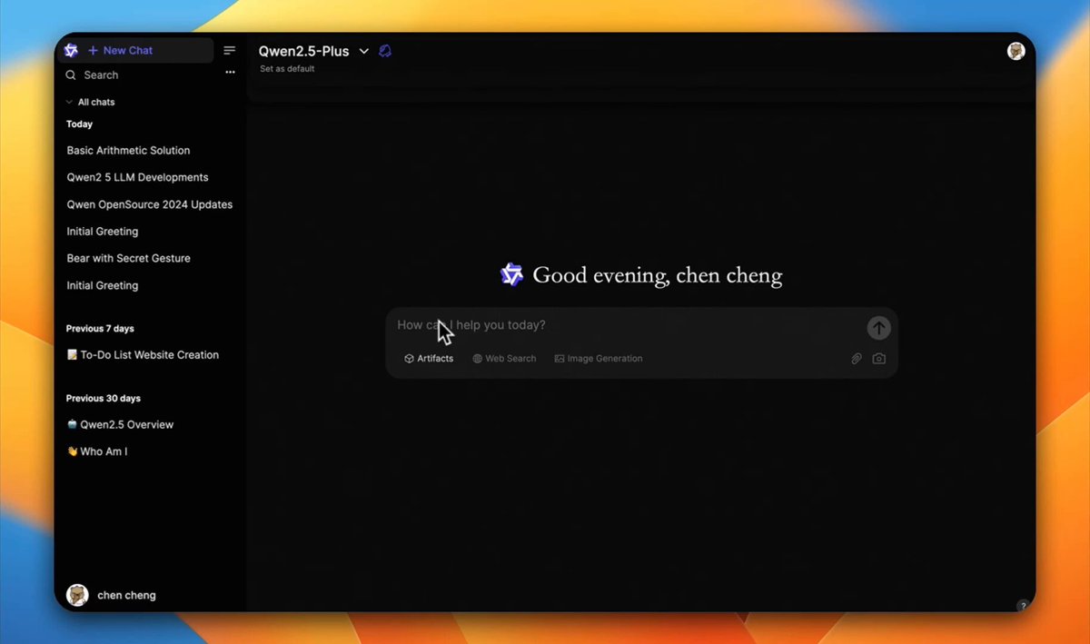
Task: Click the help question mark icon
Action: [1023, 606]
